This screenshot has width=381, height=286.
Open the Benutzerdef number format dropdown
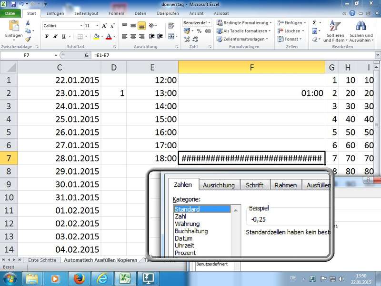[x=209, y=22]
